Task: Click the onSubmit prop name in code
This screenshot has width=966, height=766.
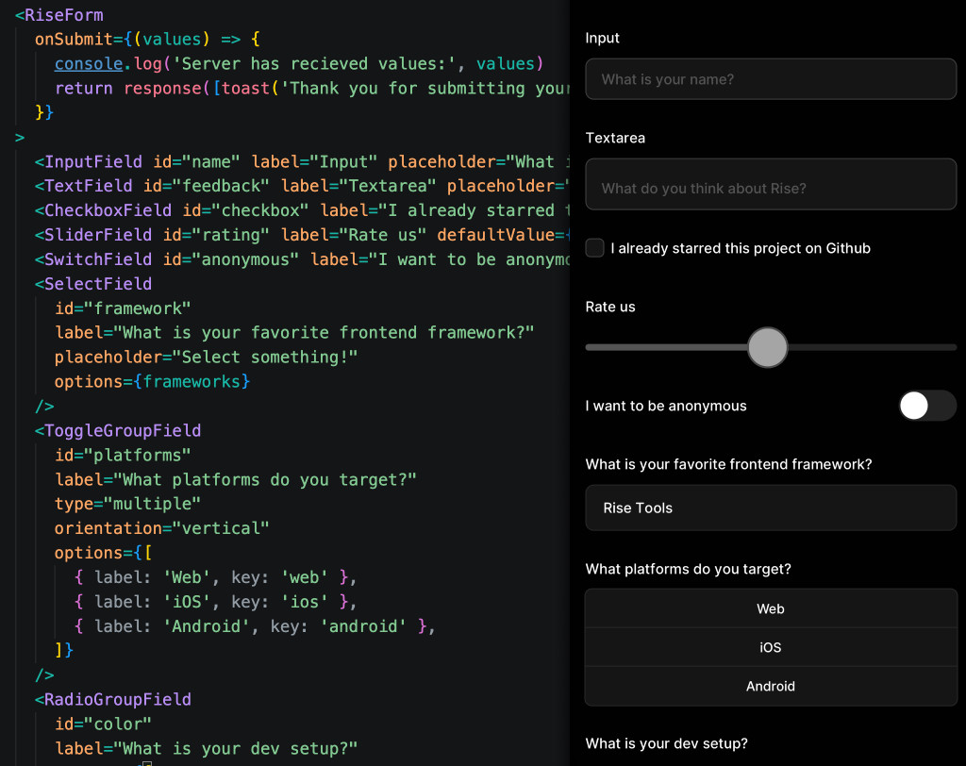Action: pos(74,40)
